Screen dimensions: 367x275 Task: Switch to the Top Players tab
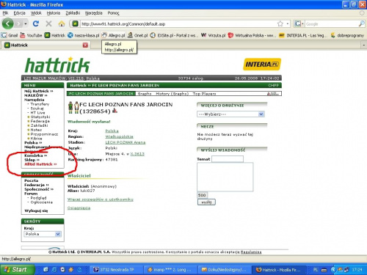[x=204, y=94]
